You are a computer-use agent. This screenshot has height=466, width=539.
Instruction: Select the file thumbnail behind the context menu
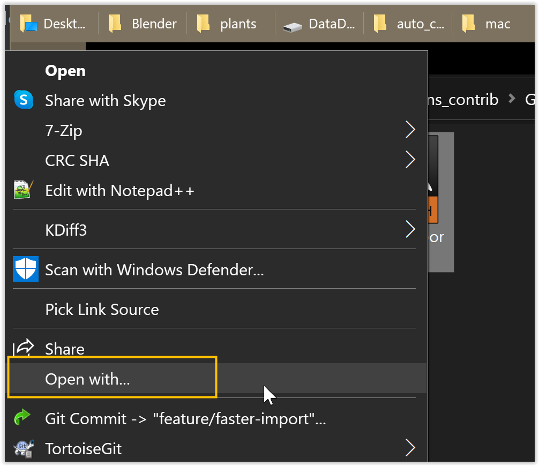pos(441,202)
